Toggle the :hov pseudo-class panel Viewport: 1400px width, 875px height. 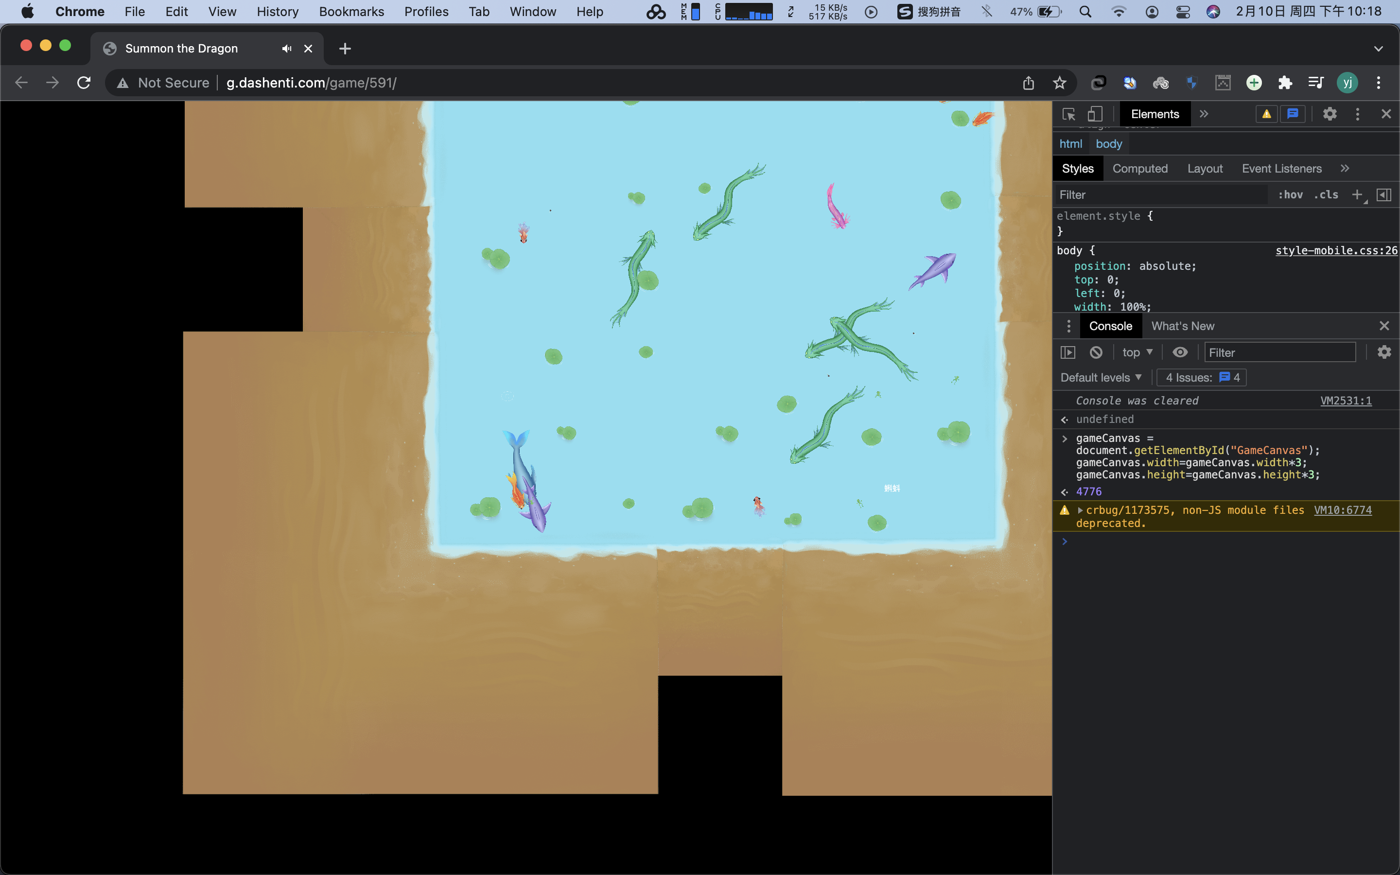[x=1290, y=194]
